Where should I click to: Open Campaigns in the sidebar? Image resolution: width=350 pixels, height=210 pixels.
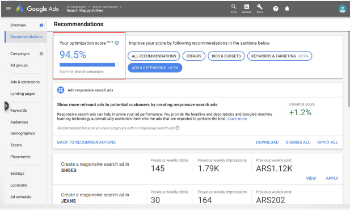tap(20, 53)
